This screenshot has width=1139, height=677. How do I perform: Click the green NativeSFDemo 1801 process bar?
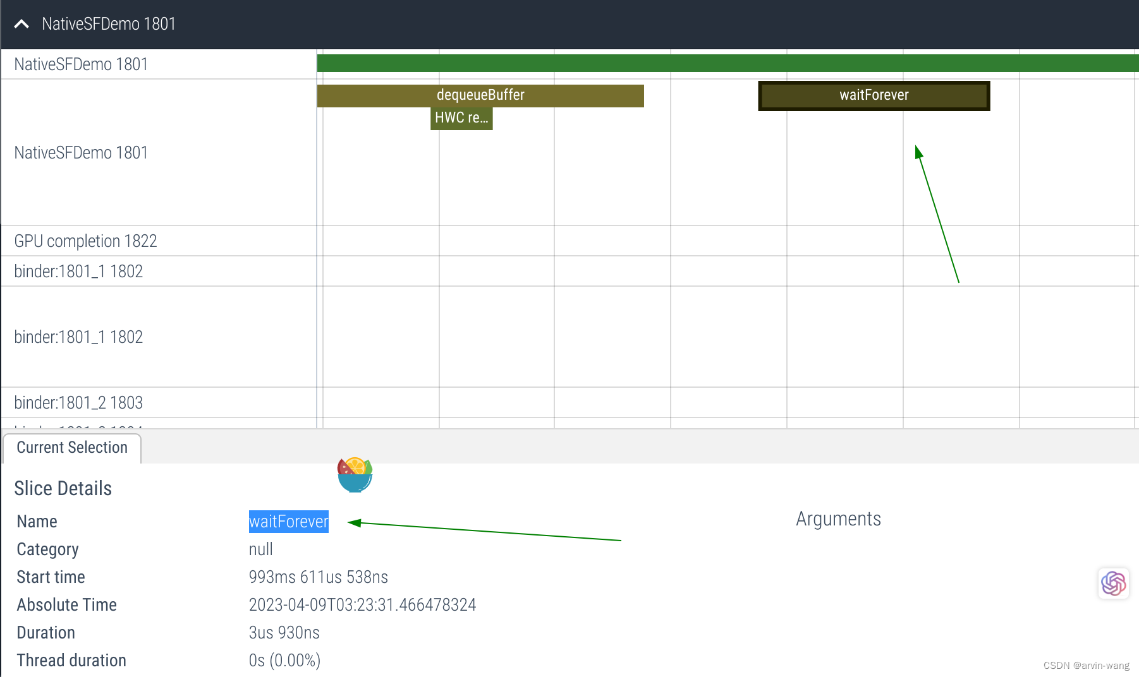(728, 63)
